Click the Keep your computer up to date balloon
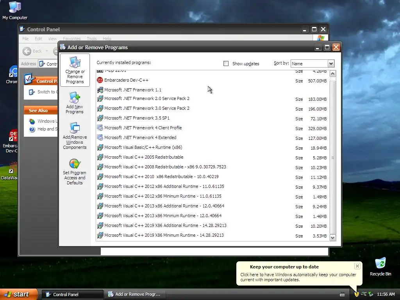 [299, 273]
